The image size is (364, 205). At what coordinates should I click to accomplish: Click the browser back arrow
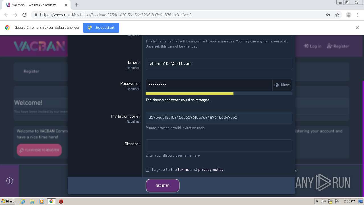6,15
